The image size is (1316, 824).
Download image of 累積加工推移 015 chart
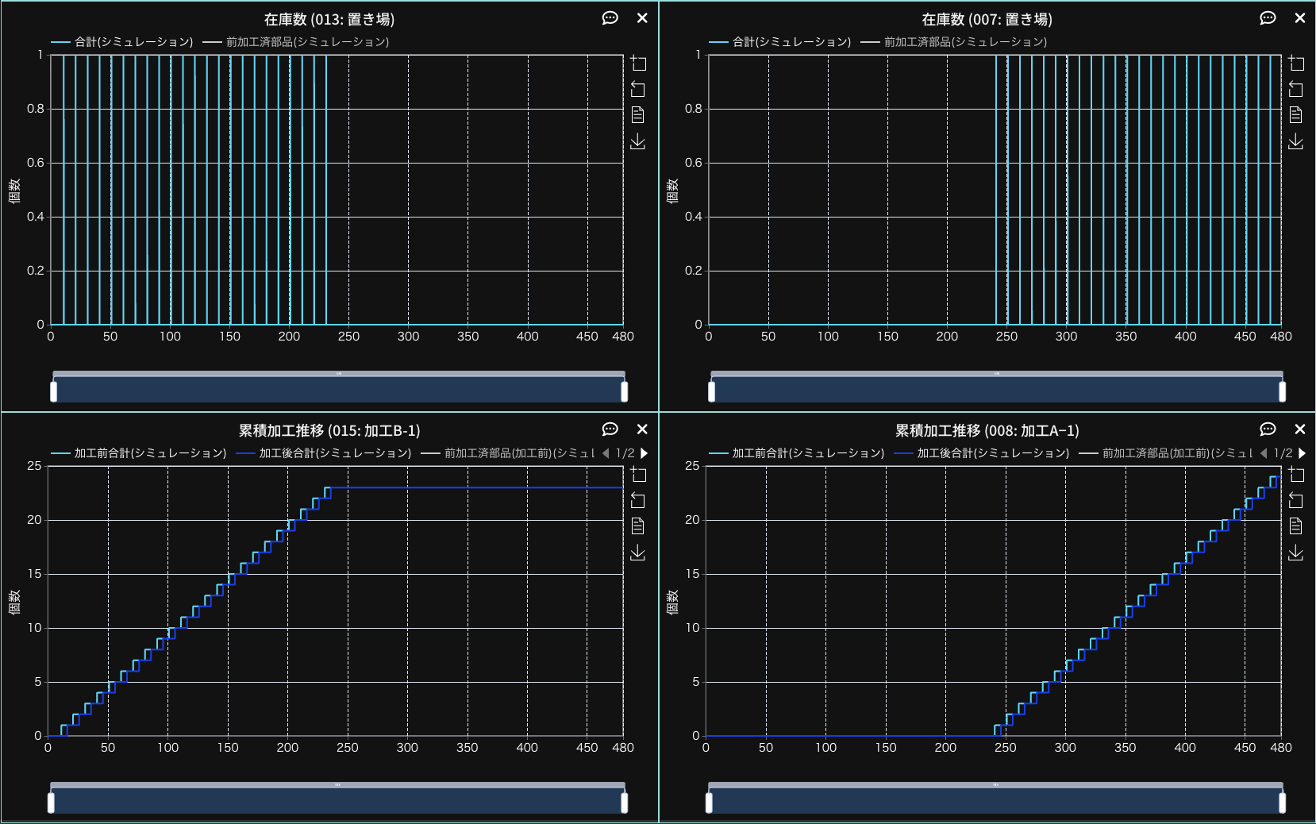pos(638,553)
